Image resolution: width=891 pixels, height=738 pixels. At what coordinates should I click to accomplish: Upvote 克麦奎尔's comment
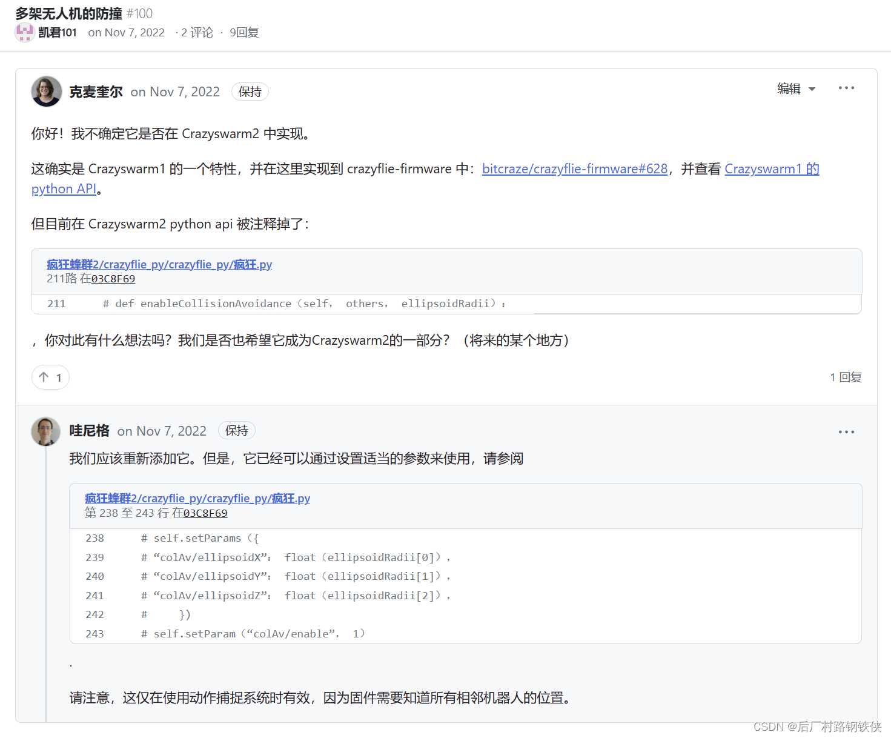(50, 377)
